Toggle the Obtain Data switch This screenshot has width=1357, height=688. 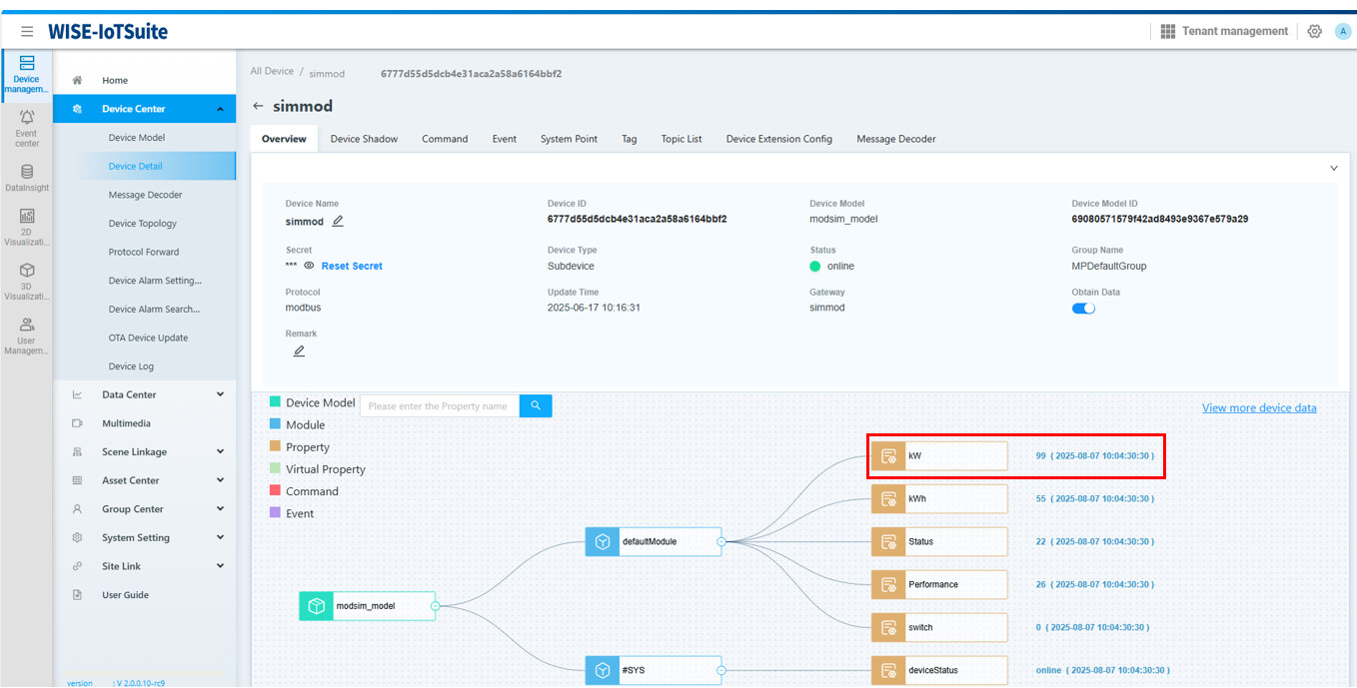point(1083,309)
